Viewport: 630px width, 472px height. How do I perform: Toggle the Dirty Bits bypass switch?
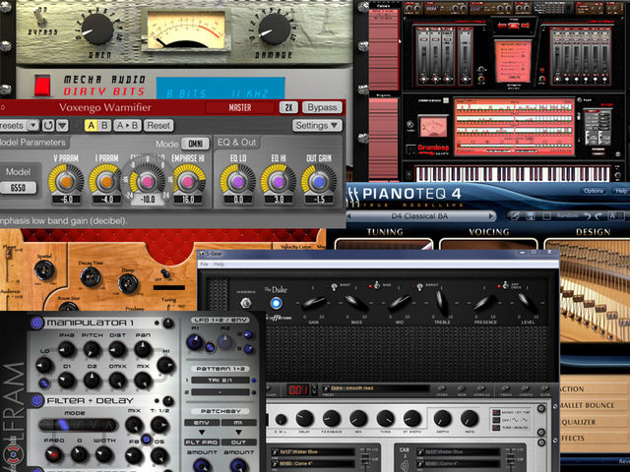pos(39,17)
